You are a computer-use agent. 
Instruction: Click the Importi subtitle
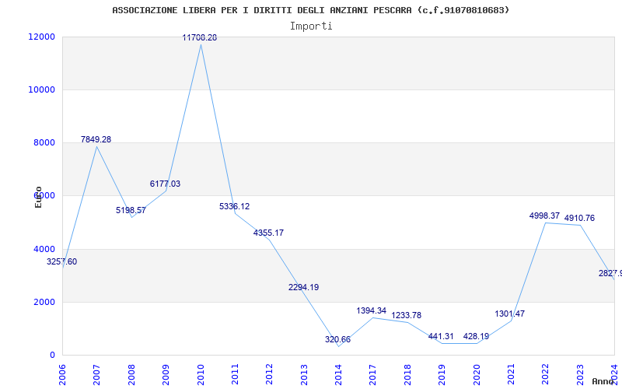point(311,26)
